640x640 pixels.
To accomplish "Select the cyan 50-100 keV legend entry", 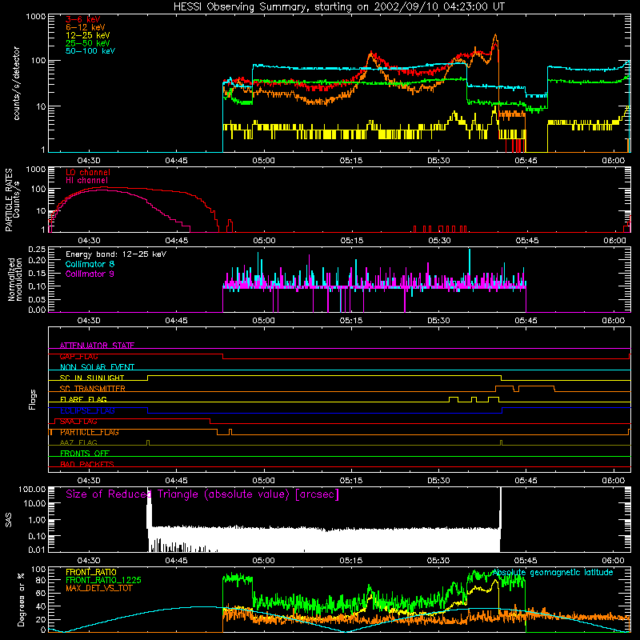I will tap(90, 51).
